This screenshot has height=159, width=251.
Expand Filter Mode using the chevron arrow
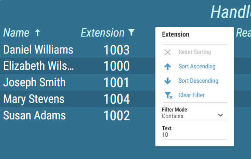(x=220, y=115)
